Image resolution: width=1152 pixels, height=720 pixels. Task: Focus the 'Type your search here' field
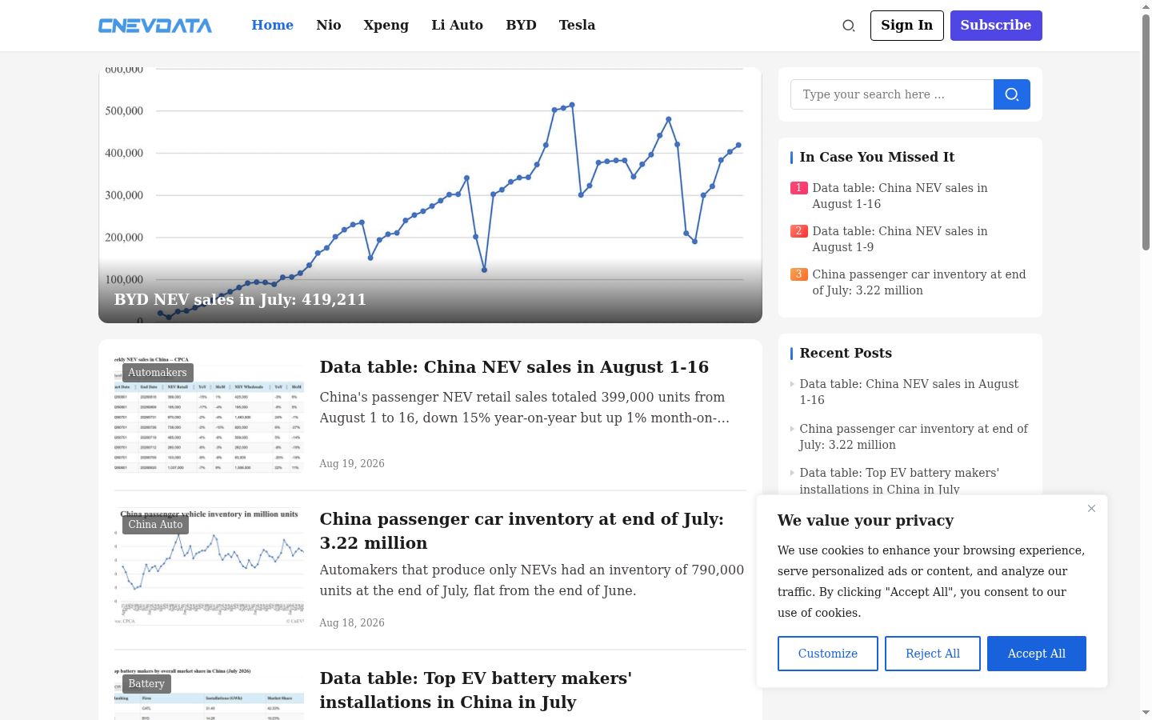[892, 94]
